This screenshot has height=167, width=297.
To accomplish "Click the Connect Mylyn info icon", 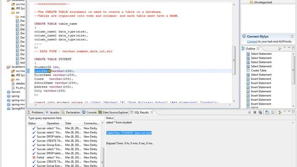I will 244,36.
